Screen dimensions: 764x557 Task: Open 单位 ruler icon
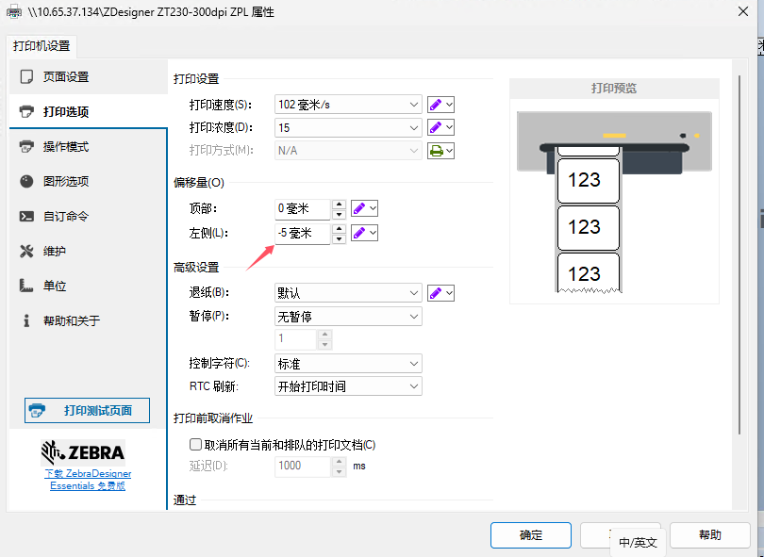[26, 286]
